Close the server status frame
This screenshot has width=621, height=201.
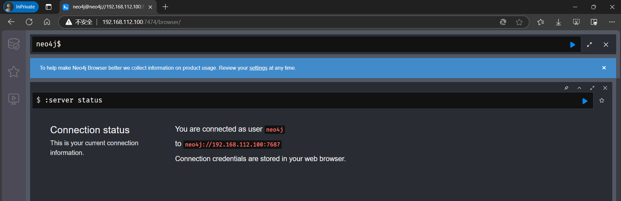click(605, 88)
